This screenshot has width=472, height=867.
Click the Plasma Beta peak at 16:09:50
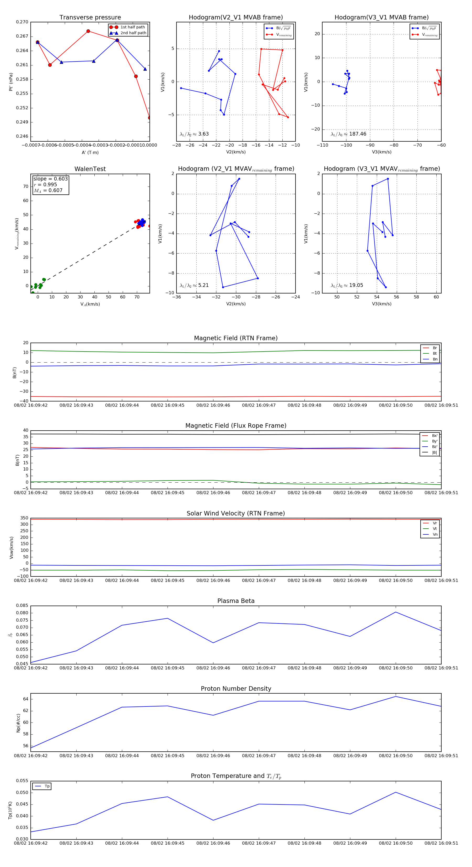396,612
